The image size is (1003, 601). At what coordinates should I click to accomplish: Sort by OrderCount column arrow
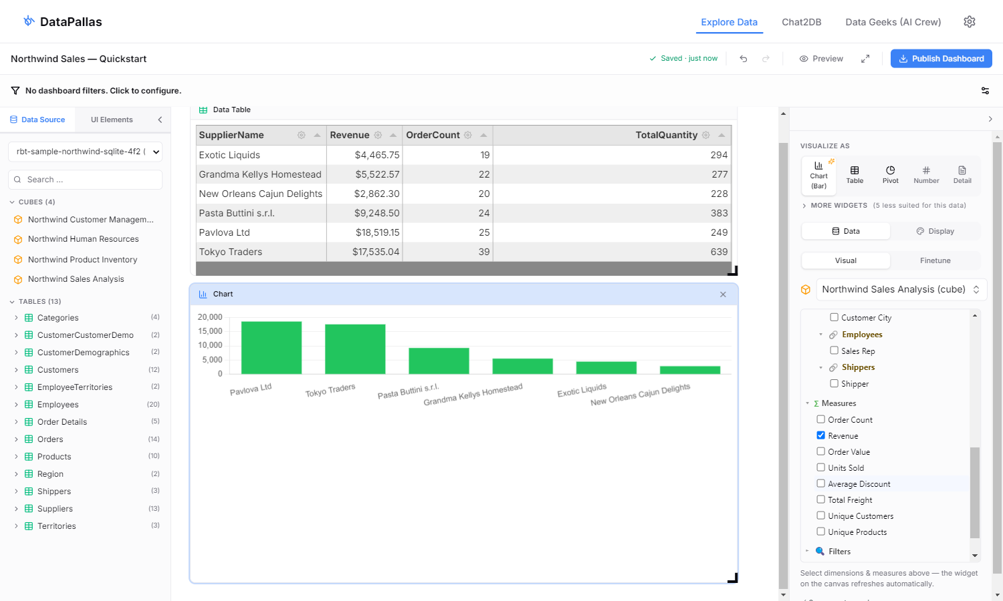[x=483, y=135]
